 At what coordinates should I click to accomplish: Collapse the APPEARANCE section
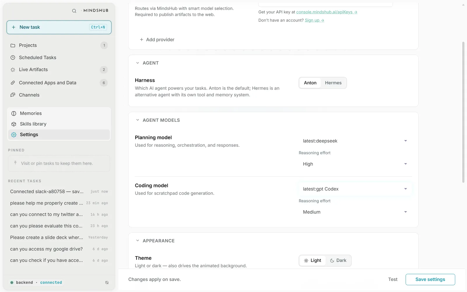tap(137, 241)
